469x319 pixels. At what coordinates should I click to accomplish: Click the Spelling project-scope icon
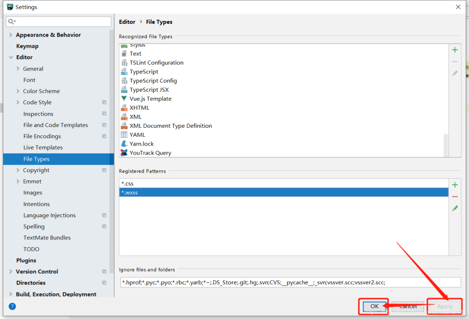[104, 226]
